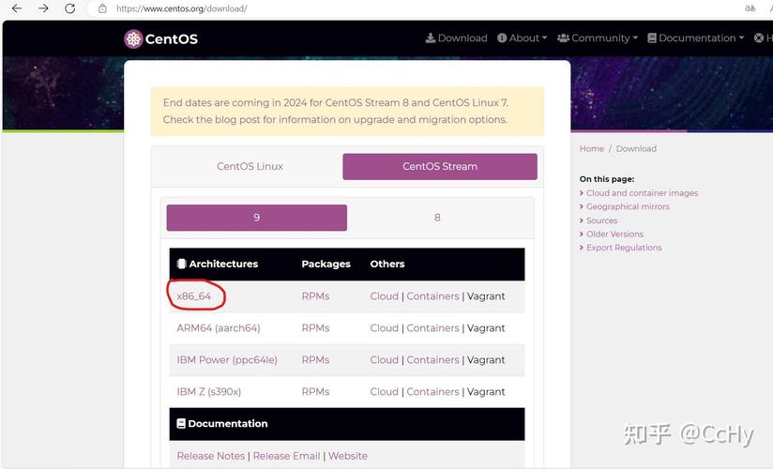Click the Others column header
Viewport: 773px width, 469px height.
[387, 264]
